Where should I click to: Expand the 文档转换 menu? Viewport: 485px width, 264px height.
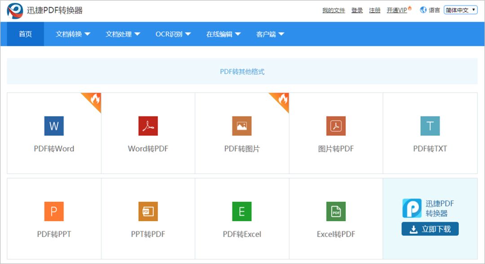pyautogui.click(x=73, y=34)
